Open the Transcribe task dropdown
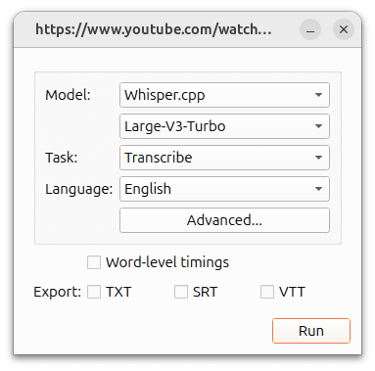375x371 pixels. click(224, 158)
